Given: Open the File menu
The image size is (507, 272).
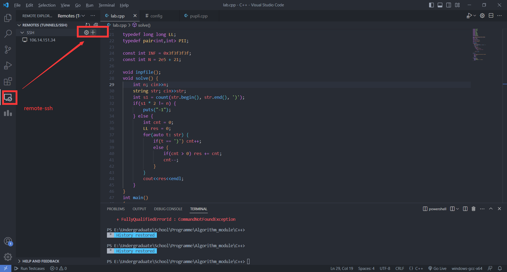Looking at the screenshot, I should click(17, 5).
